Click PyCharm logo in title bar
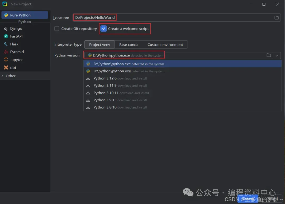Screen dimensions: 285x204 [x=5, y=4]
